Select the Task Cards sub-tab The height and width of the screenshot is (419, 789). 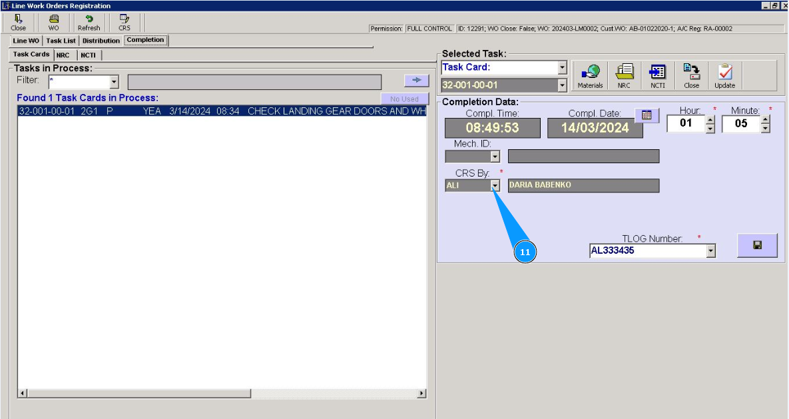point(31,54)
